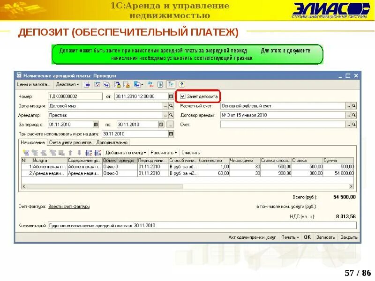Click the Комментарий input field

click(202, 226)
